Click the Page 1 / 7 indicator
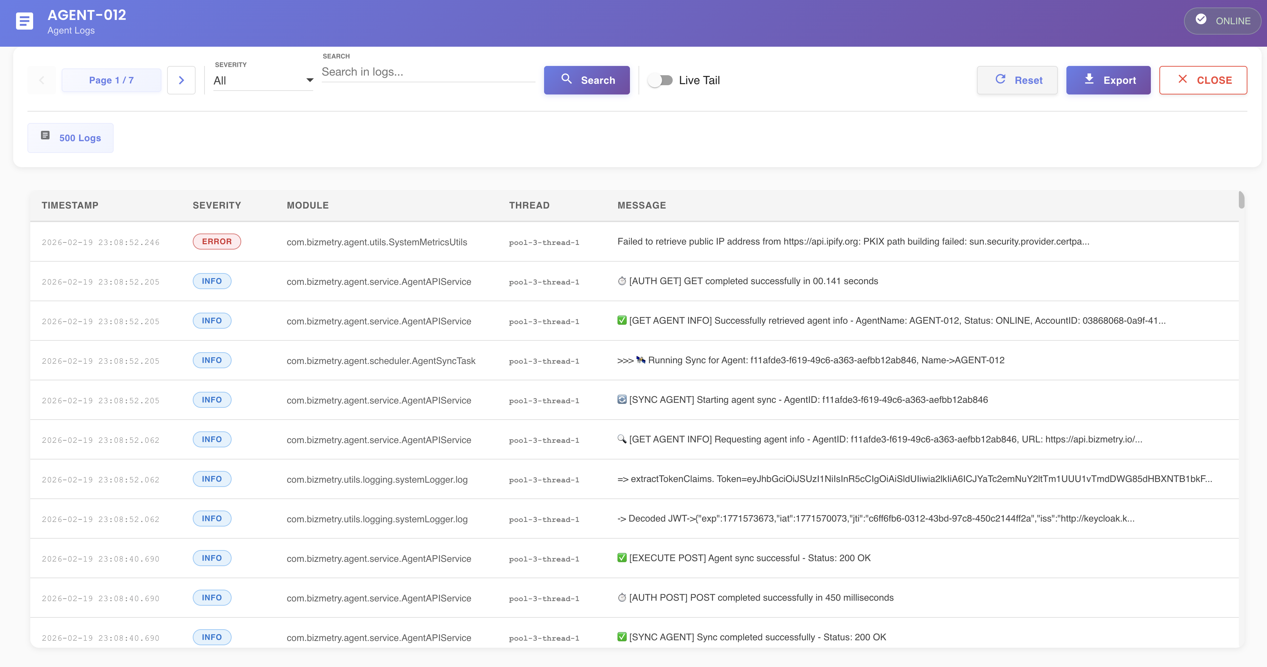This screenshot has height=667, width=1267. 111,80
